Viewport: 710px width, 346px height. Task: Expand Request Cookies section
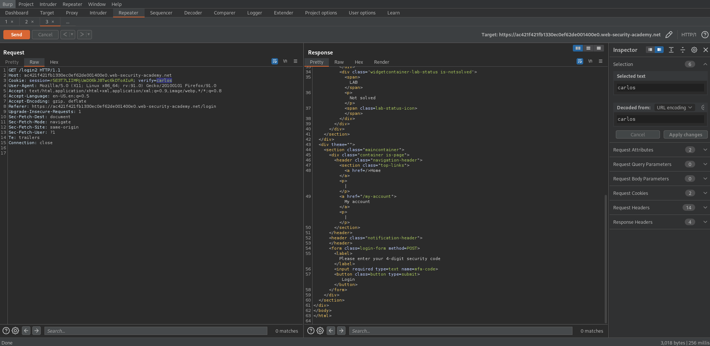coord(705,193)
